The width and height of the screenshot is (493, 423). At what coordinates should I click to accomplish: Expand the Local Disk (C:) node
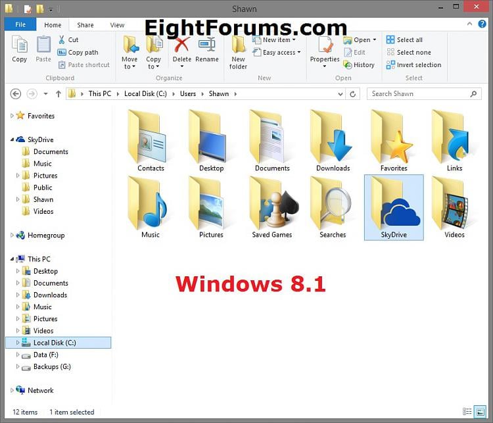(x=18, y=343)
